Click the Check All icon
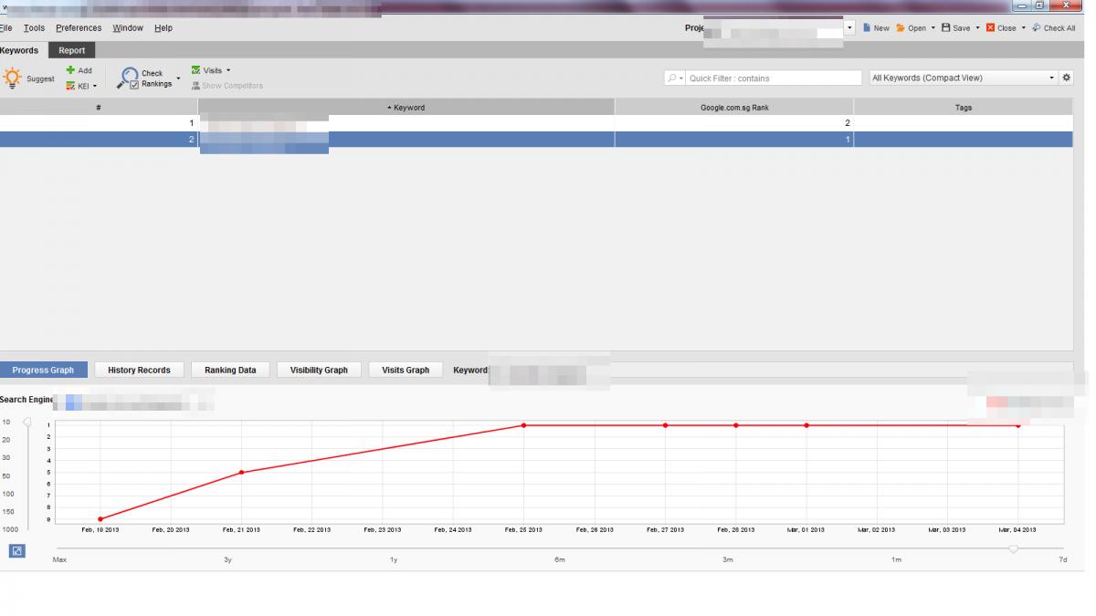The width and height of the screenshot is (1096, 616). click(x=1037, y=28)
